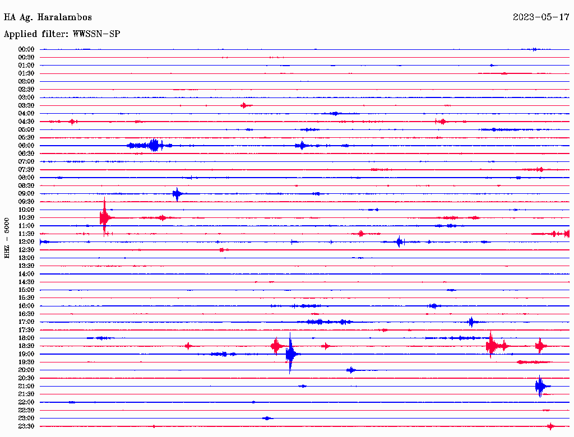The width and height of the screenshot is (574, 437).
Task: Select the large blue event on the 21:00 trace
Action: [541, 386]
